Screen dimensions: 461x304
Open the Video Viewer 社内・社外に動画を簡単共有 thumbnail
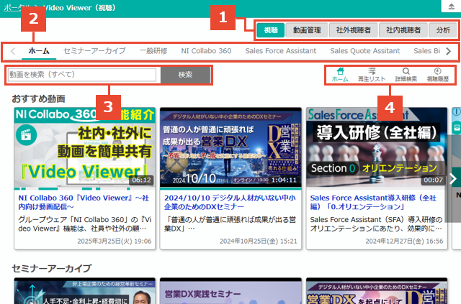[x=85, y=147]
